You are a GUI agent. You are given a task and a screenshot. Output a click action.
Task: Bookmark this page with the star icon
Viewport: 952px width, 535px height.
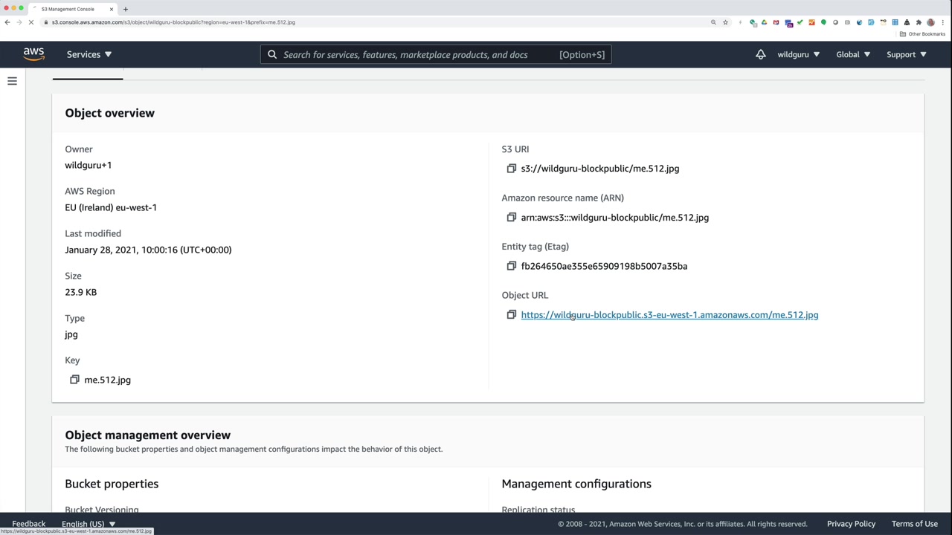725,22
